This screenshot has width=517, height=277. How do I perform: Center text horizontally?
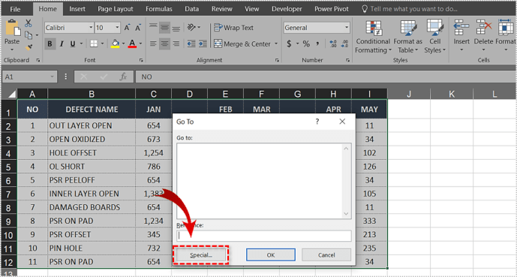coord(164,44)
